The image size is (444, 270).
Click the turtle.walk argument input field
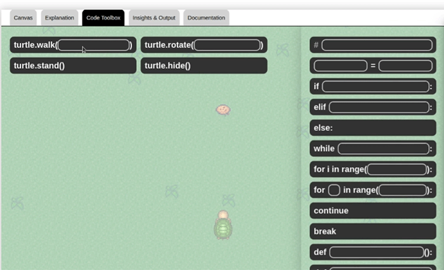93,45
